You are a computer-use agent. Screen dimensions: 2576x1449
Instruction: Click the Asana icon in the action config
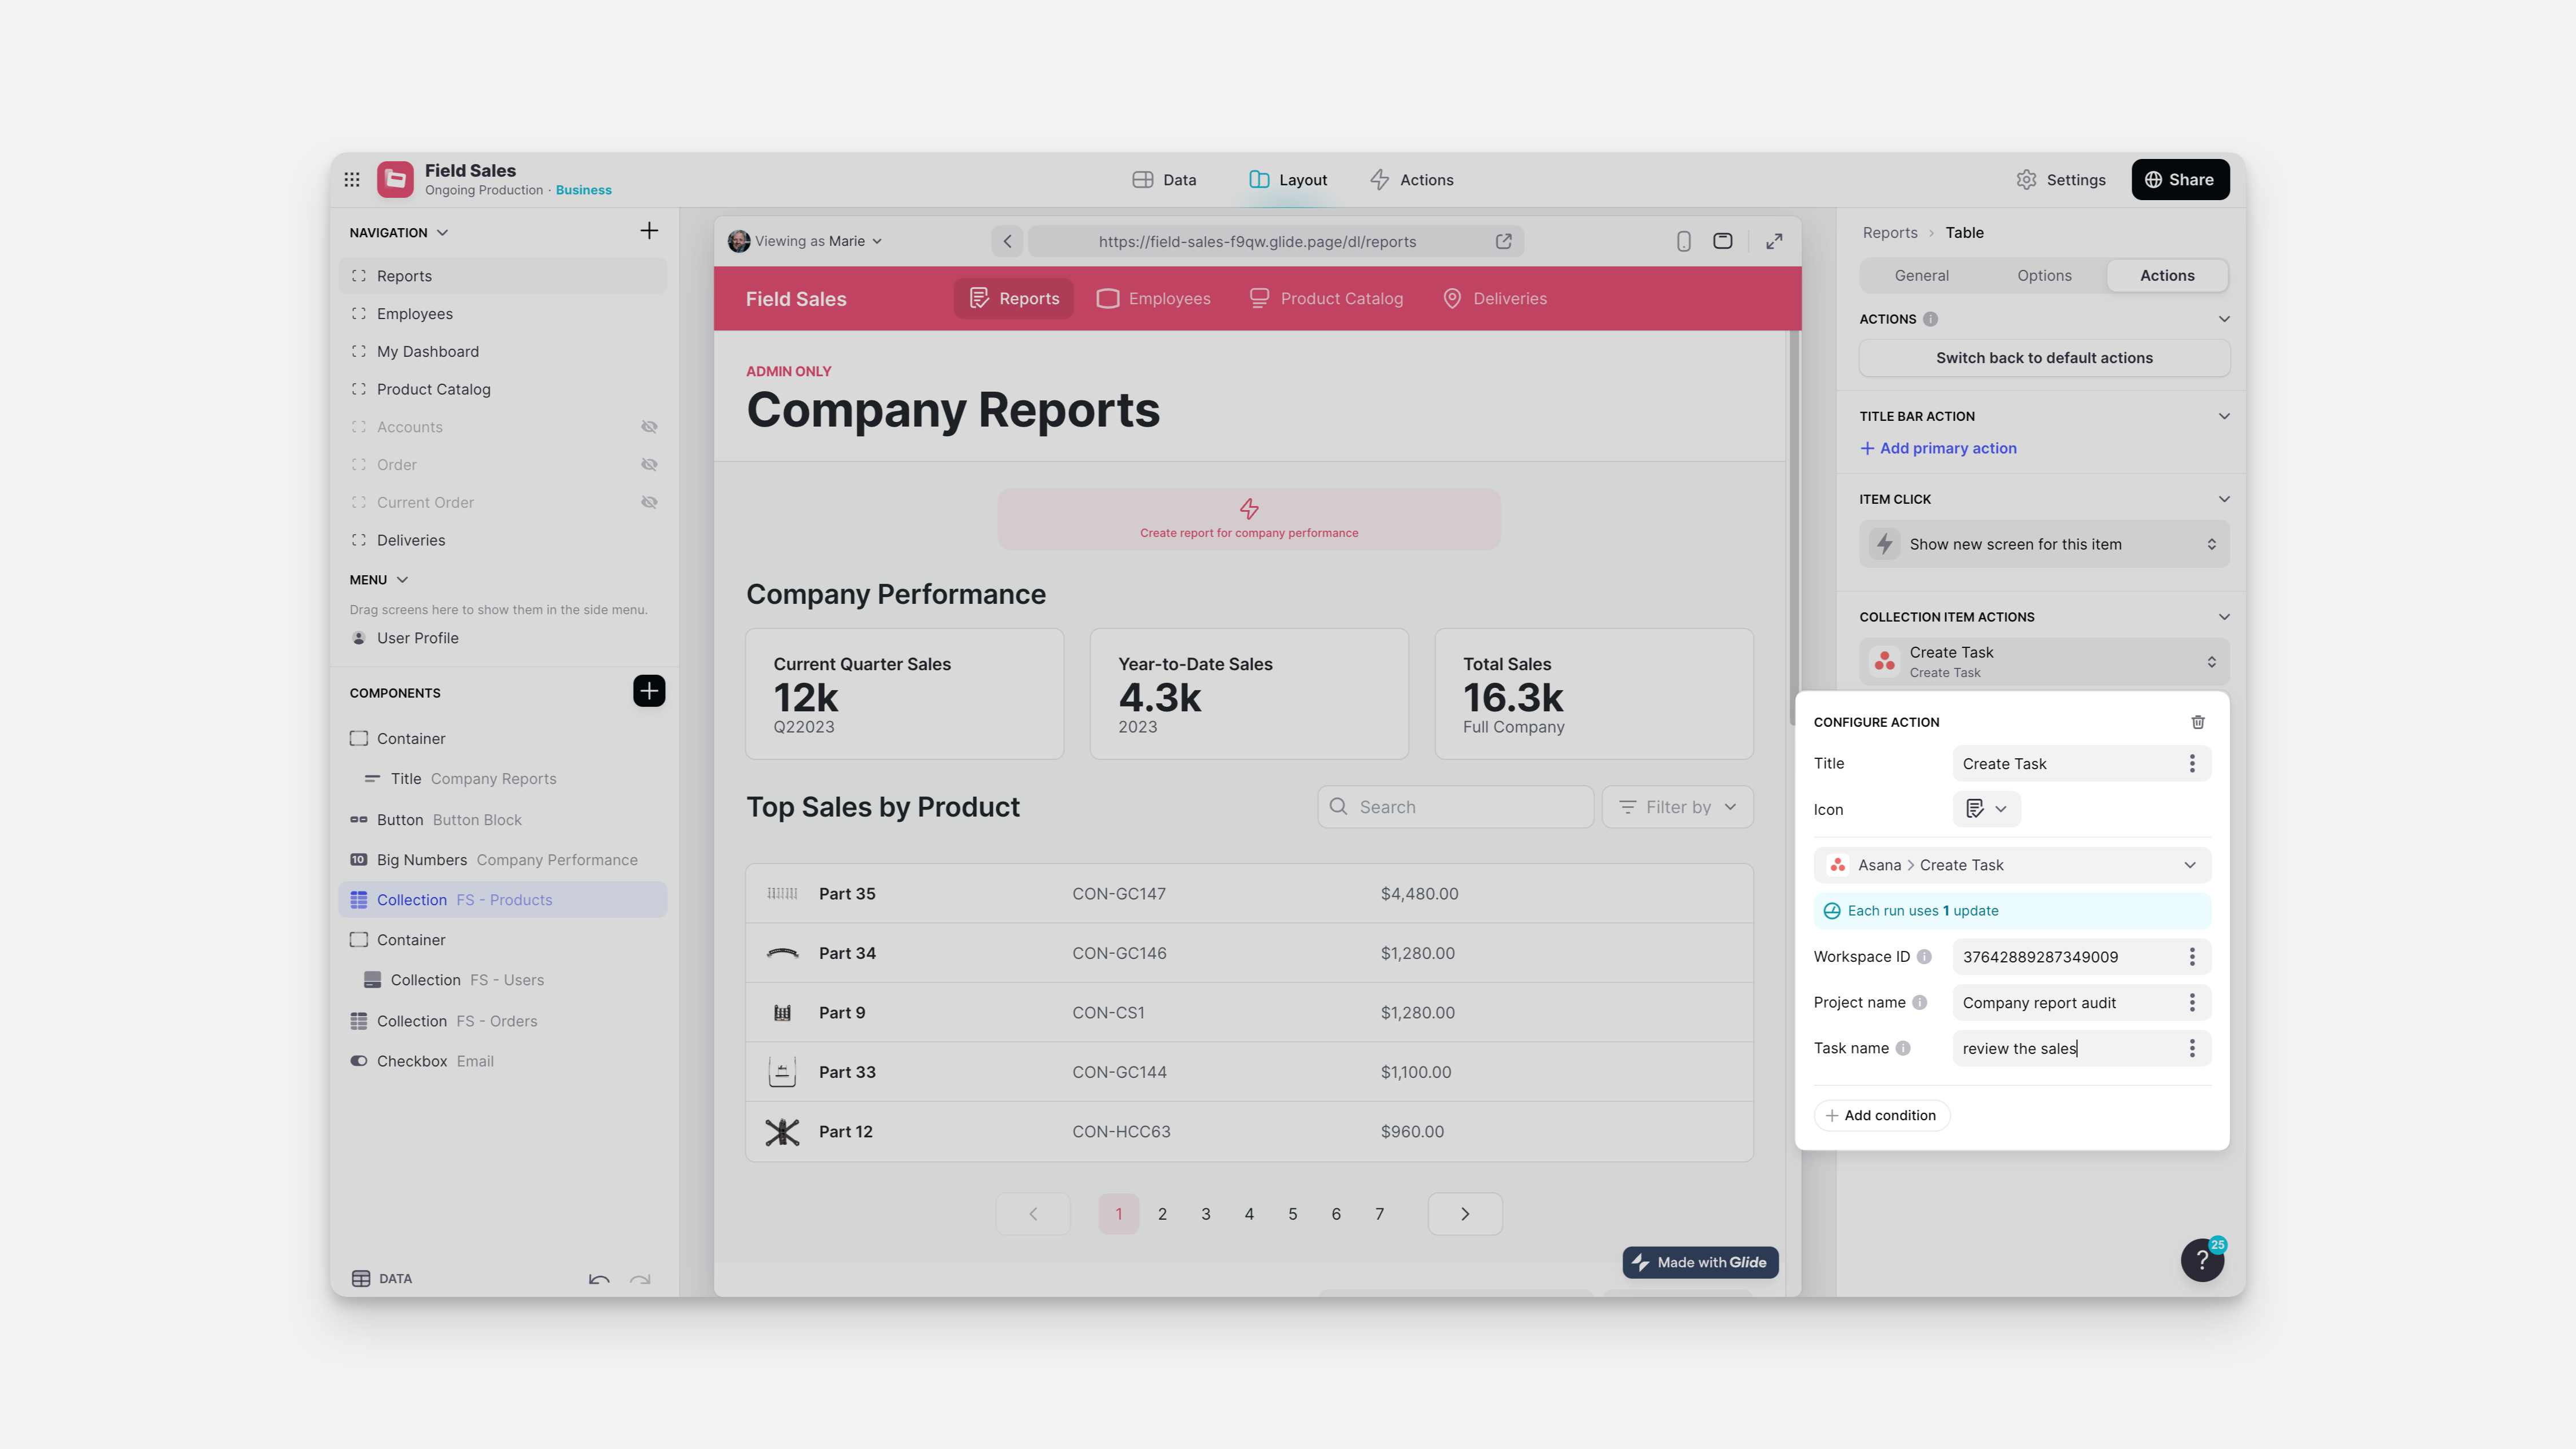[x=1837, y=864]
